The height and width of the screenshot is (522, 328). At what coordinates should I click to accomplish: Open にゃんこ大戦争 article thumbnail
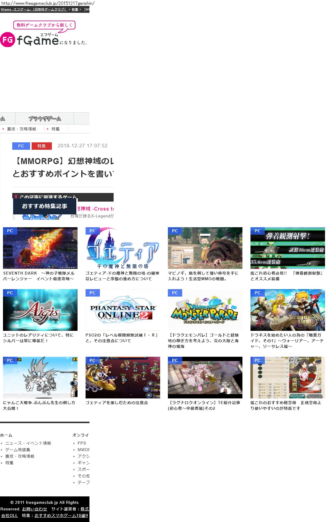tap(40, 378)
